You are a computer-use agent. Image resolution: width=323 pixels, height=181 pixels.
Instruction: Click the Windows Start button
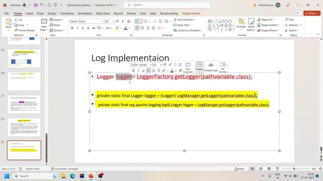point(7,176)
